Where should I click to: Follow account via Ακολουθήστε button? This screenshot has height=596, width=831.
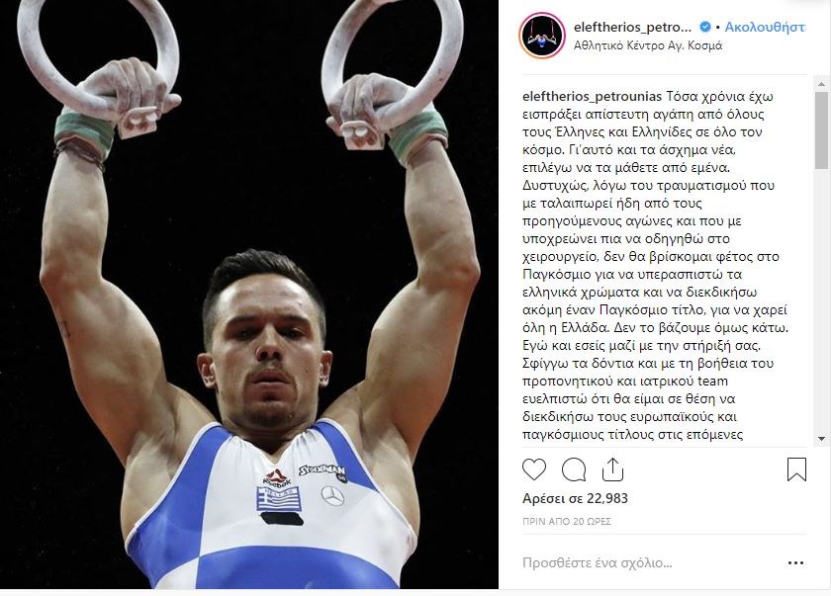click(765, 27)
